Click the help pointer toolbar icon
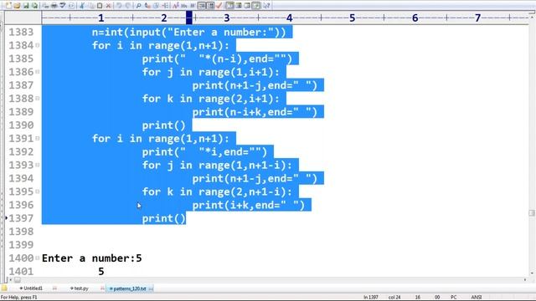This screenshot has width=536, height=301. pyautogui.click(x=266, y=6)
